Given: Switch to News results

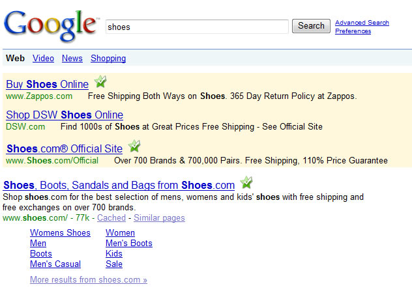Looking at the screenshot, I should click(x=72, y=59).
